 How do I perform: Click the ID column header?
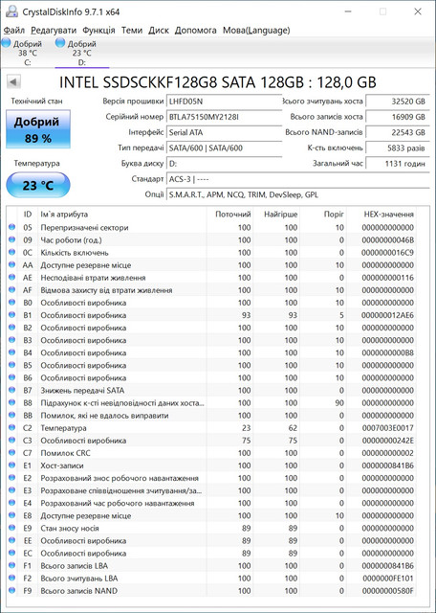[28, 215]
